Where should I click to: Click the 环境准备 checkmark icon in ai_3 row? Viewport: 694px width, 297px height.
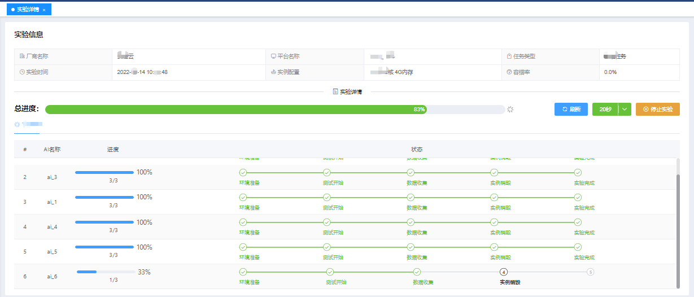[243, 173]
